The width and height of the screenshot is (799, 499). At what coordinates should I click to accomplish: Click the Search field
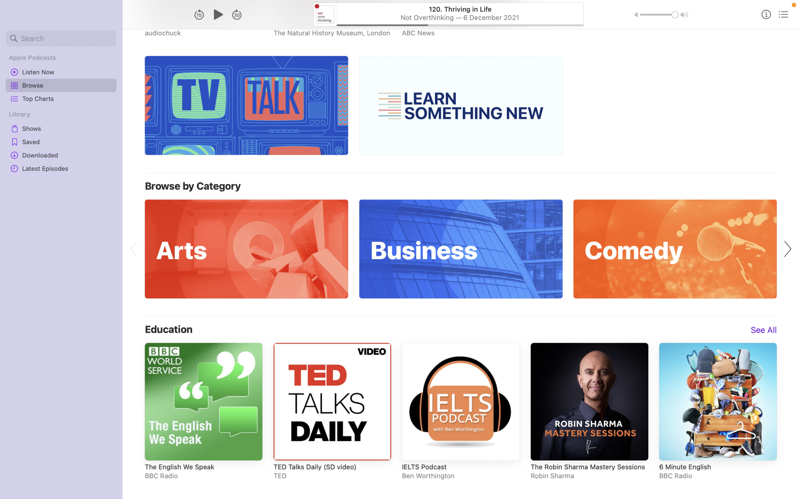[x=61, y=38]
